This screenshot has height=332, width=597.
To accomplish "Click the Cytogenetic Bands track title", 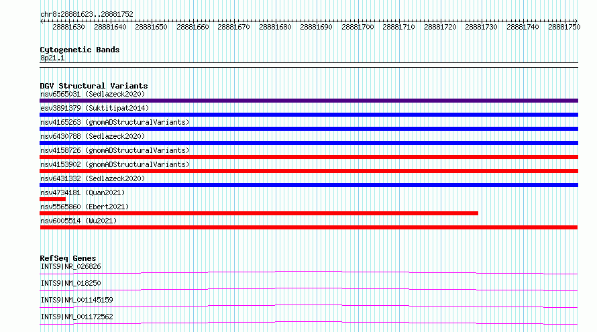I will point(80,50).
